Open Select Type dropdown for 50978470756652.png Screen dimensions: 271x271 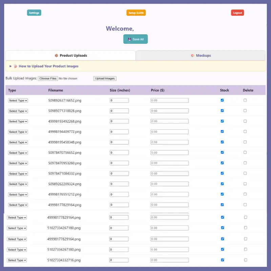pyautogui.click(x=18, y=153)
